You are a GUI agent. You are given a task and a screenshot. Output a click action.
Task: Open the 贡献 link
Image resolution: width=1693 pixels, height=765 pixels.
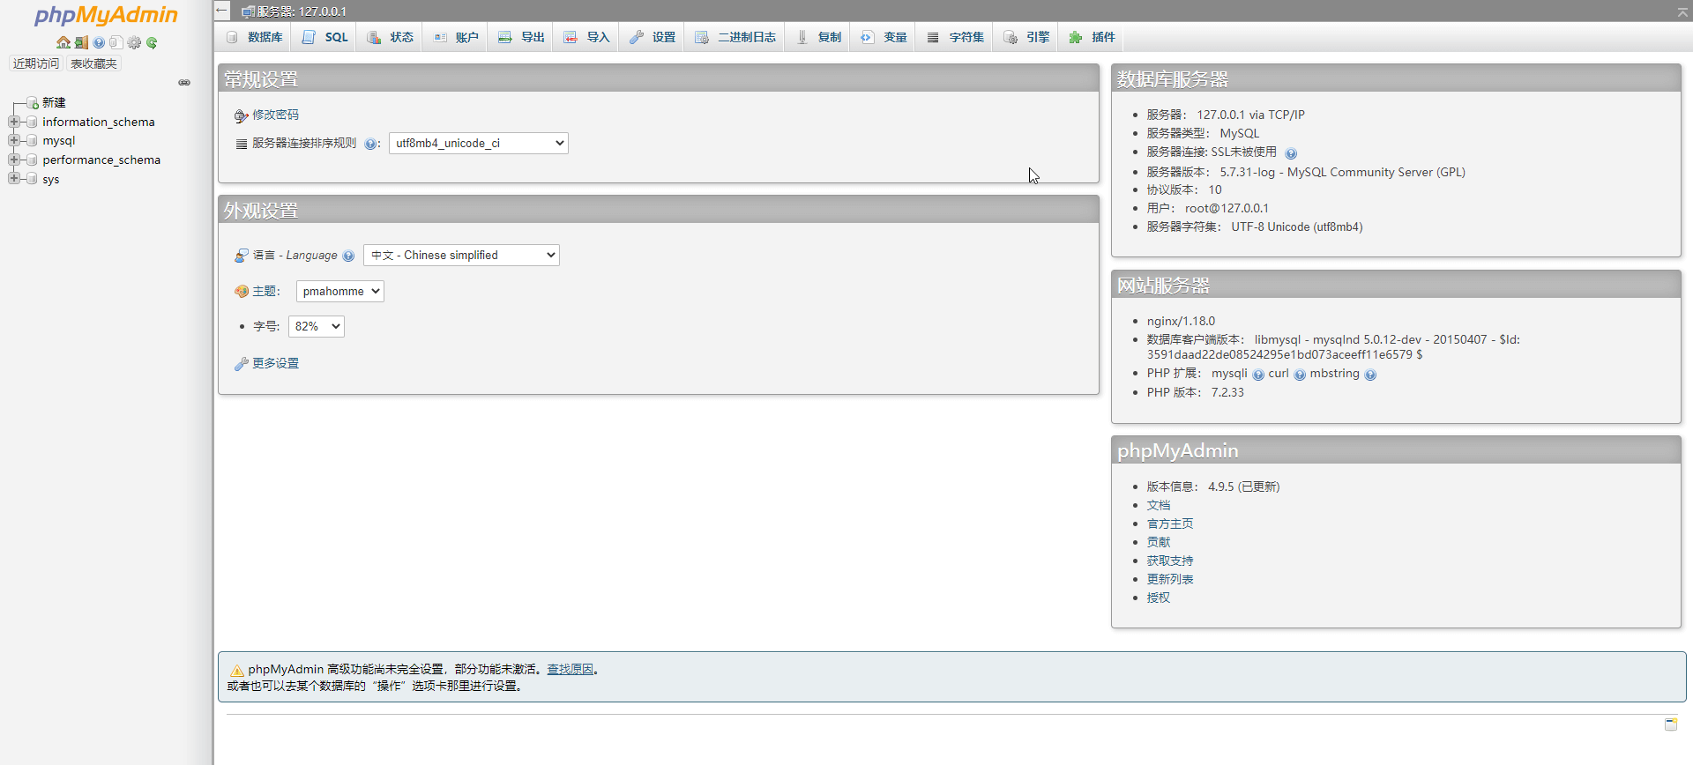1159,542
